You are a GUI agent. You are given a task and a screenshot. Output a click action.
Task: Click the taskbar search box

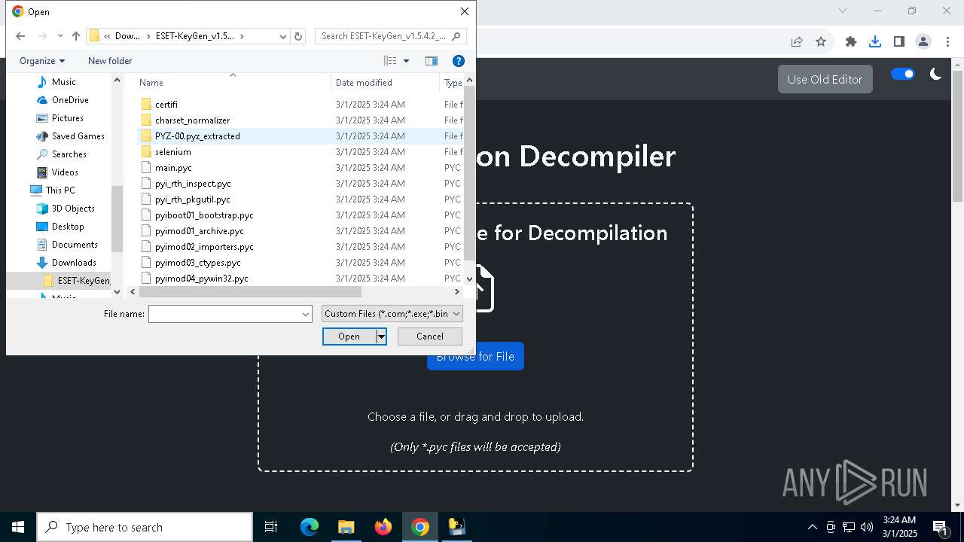(x=145, y=527)
